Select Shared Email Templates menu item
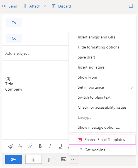138x168 pixels. click(103, 140)
